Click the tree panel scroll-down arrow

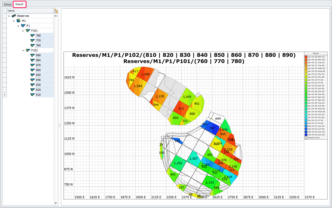56,203
